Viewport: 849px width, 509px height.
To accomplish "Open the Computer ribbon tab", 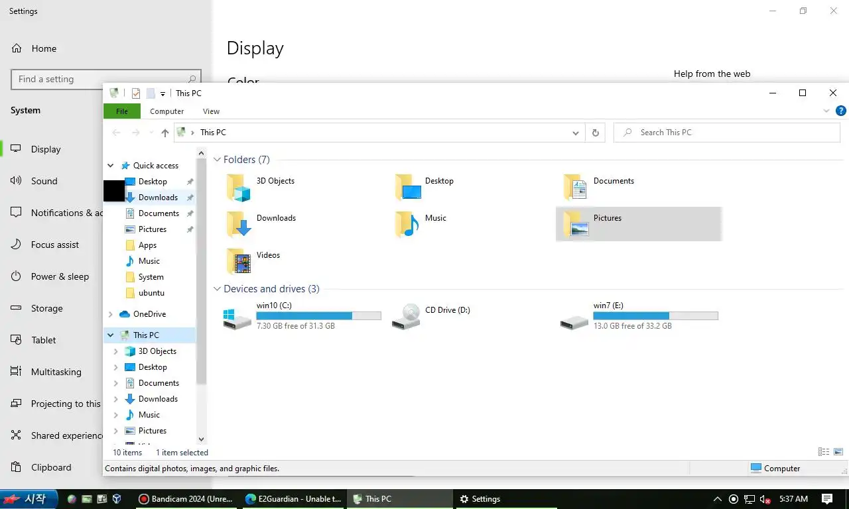I will (166, 111).
